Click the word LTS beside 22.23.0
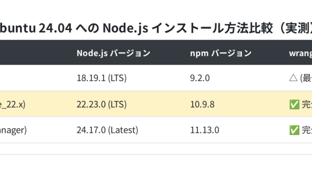 [117, 105]
